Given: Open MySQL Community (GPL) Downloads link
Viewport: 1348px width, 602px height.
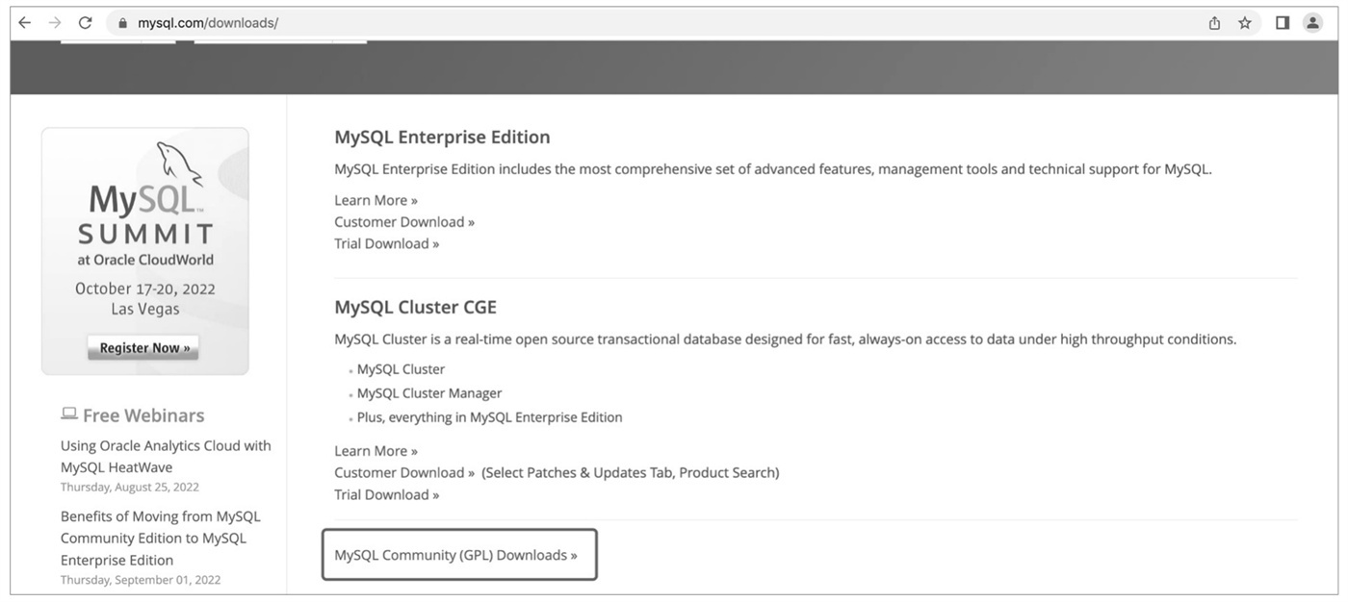Looking at the screenshot, I should [455, 555].
